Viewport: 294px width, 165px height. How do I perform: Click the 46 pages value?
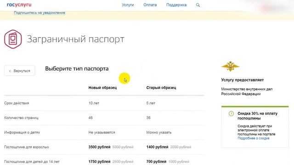90,118
